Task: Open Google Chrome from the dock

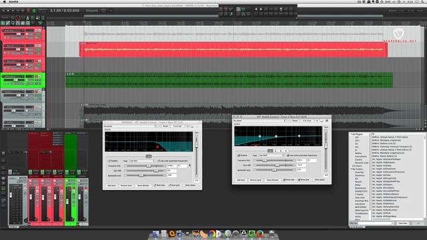Action: (x=211, y=233)
